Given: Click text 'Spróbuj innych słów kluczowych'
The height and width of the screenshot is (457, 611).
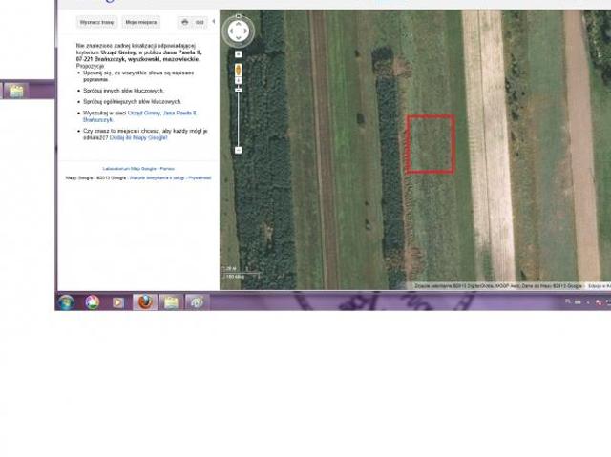Looking at the screenshot, I should [x=123, y=91].
